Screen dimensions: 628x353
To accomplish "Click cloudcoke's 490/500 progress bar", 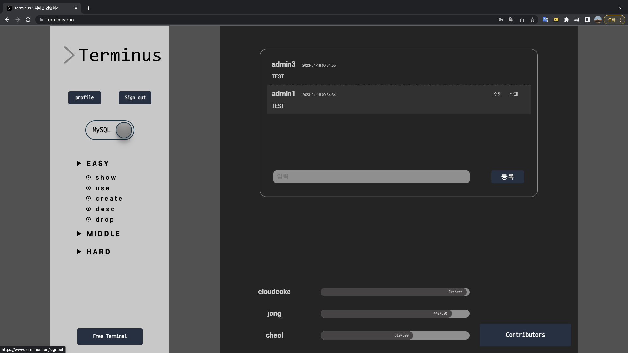I will [395, 292].
